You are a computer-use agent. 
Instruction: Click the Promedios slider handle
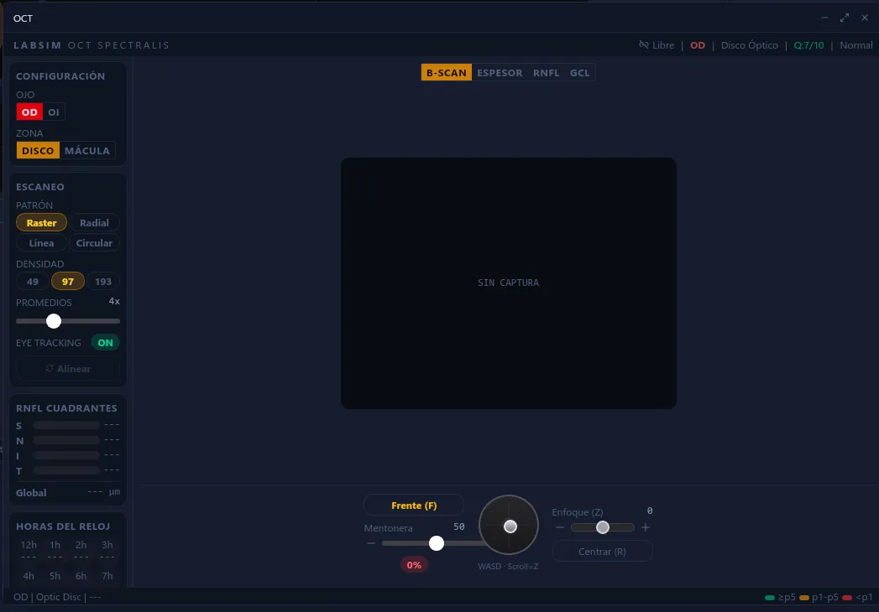click(54, 321)
